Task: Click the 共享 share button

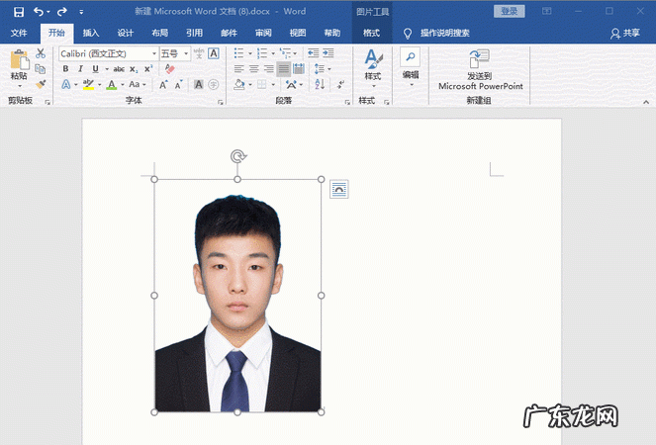Action: tap(624, 33)
